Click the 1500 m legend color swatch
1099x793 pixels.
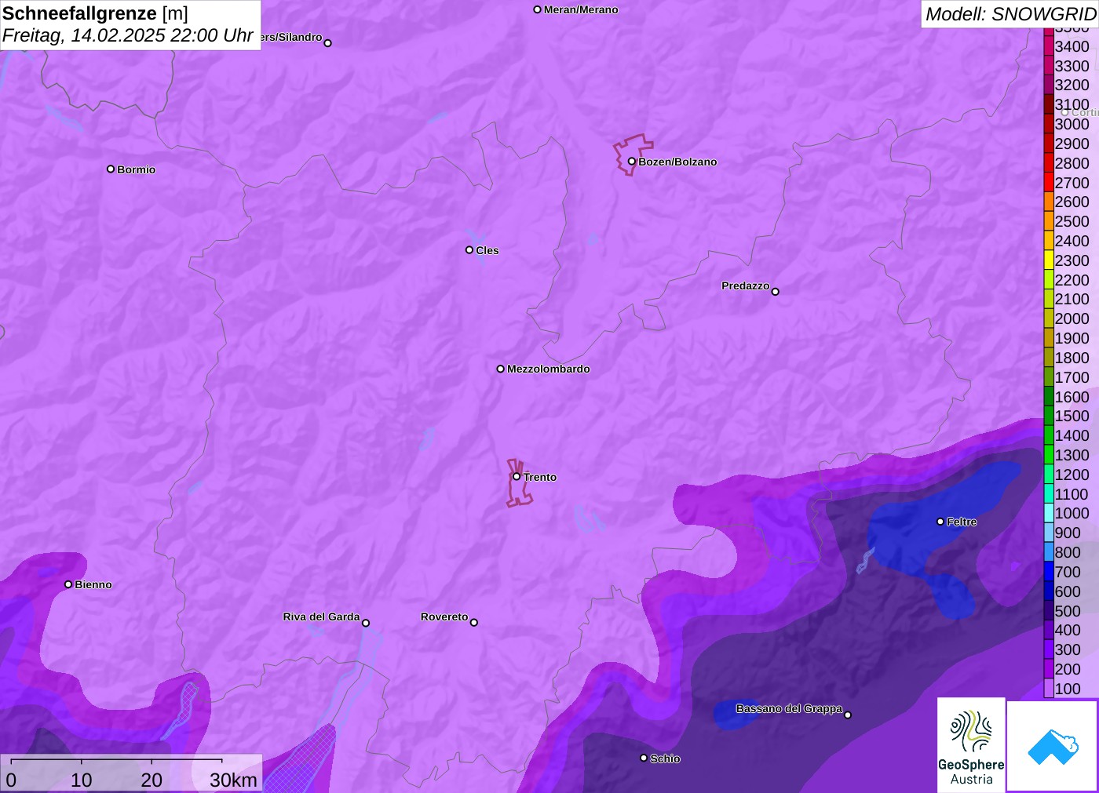(1049, 416)
